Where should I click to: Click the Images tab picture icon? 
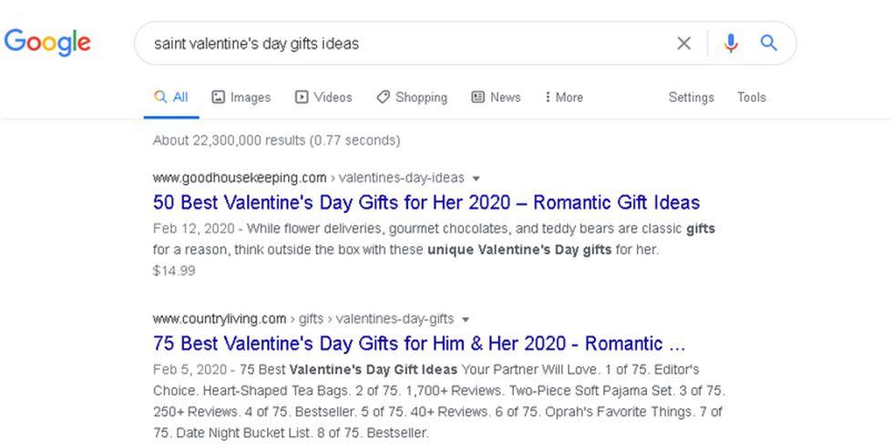coord(218,97)
